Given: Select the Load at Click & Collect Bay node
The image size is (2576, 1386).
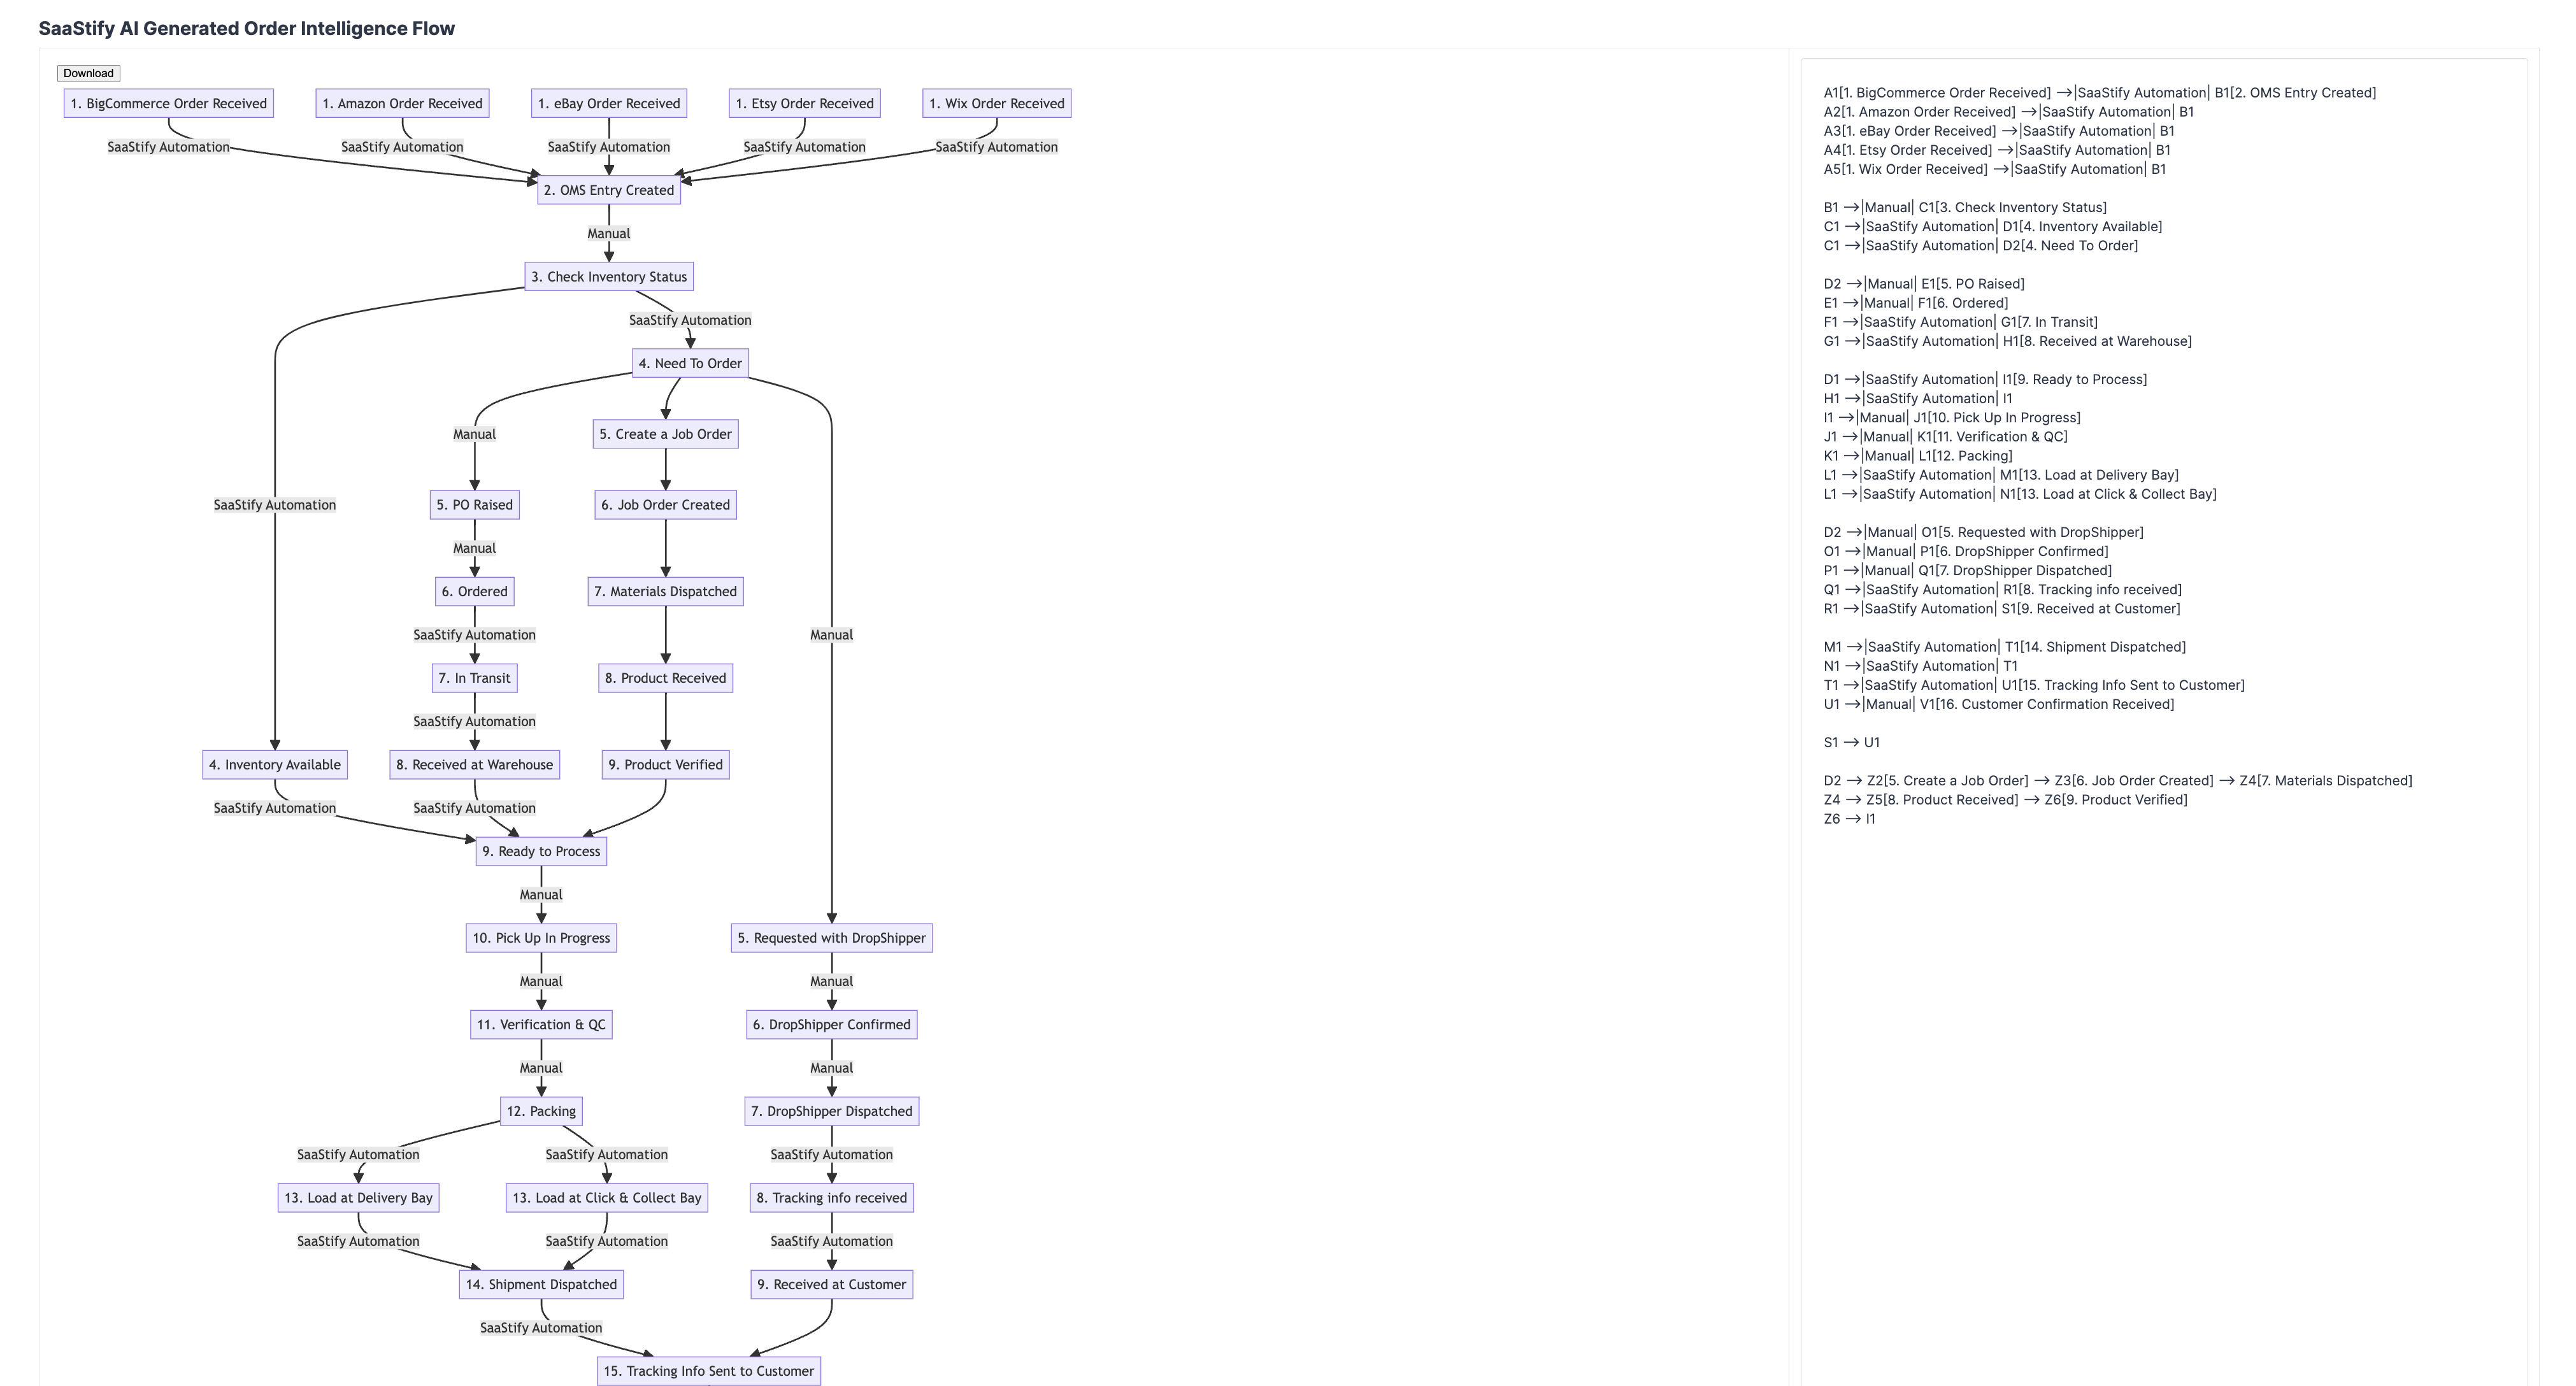Looking at the screenshot, I should pyautogui.click(x=606, y=1198).
